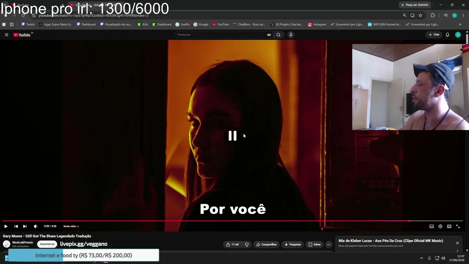
Task: Open the LivePix bookmark
Action: coord(182,25)
